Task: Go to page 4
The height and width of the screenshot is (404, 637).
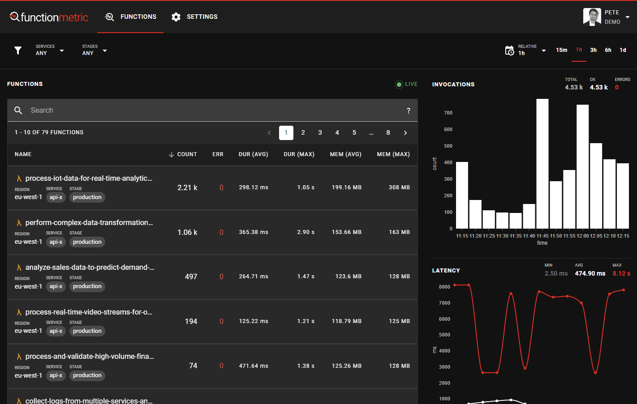Action: 337,133
